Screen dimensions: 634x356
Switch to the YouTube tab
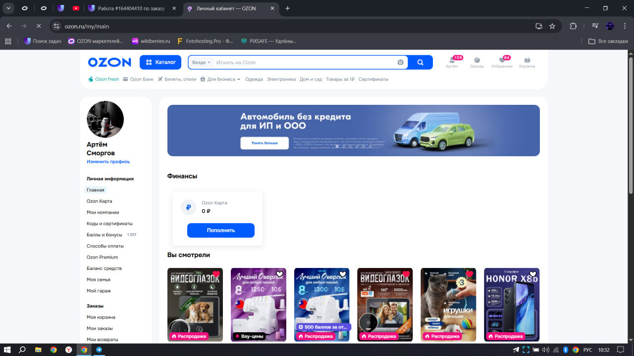pyautogui.click(x=76, y=8)
